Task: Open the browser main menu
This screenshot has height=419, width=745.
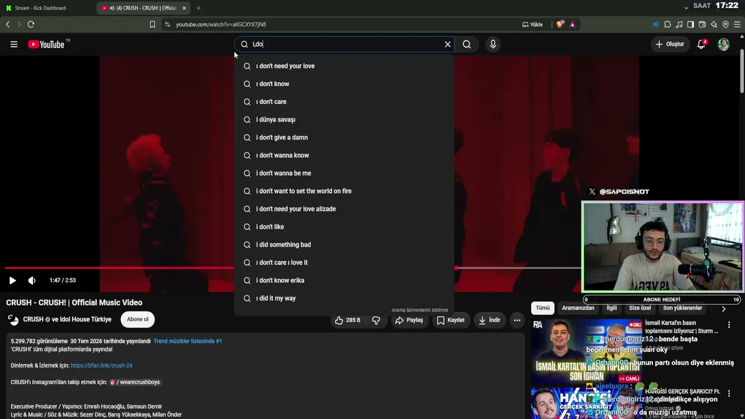Action: 737,24
